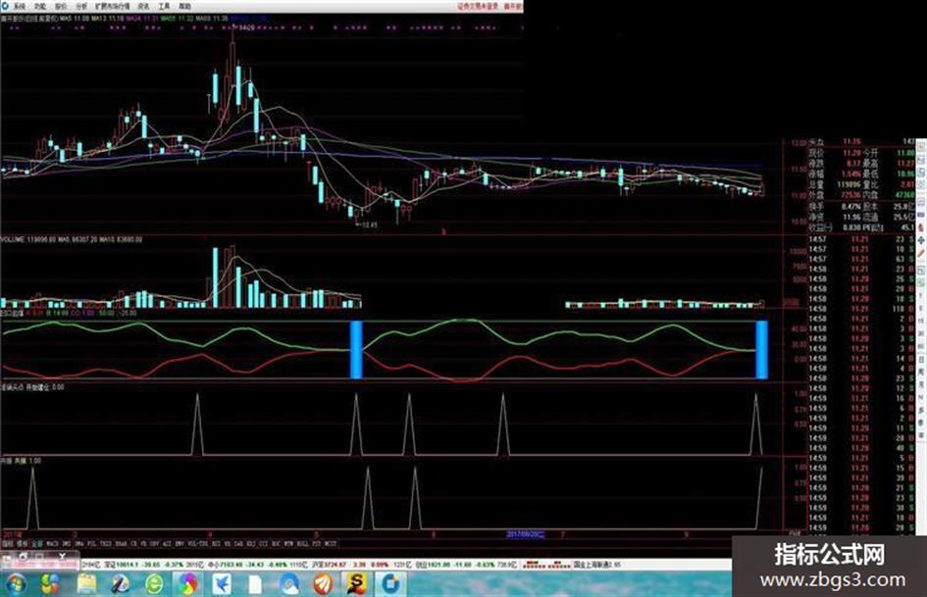The height and width of the screenshot is (597, 927).
Task: Switch indicator to BRAR
Action: coord(120,543)
